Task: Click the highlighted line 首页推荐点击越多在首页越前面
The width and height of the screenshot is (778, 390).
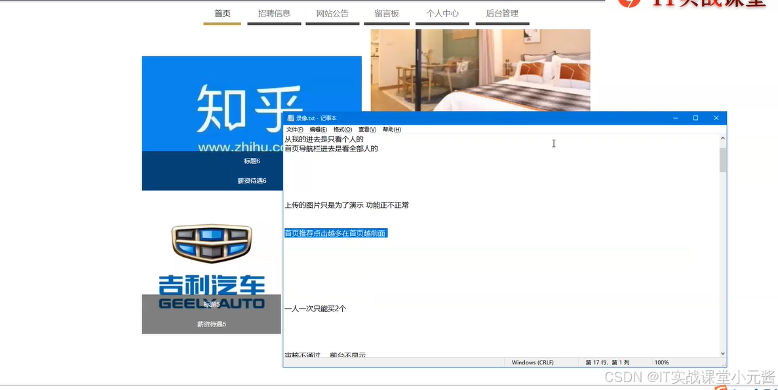Action: (x=336, y=233)
